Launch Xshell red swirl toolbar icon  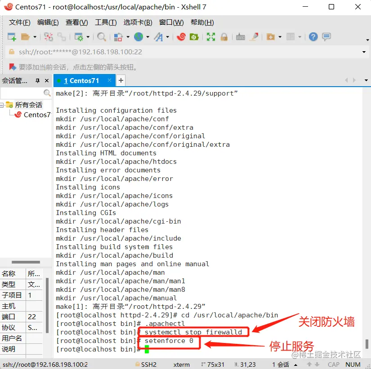[x=181, y=37]
